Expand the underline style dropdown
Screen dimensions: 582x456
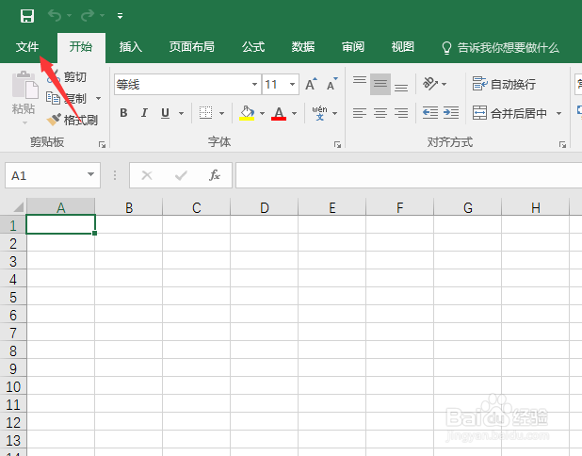tap(181, 113)
